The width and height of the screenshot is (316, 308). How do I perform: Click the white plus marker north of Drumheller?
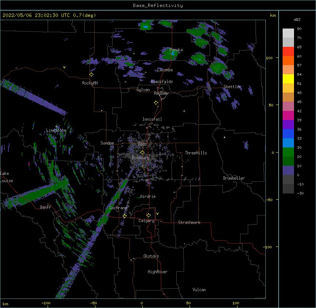tap(224, 137)
